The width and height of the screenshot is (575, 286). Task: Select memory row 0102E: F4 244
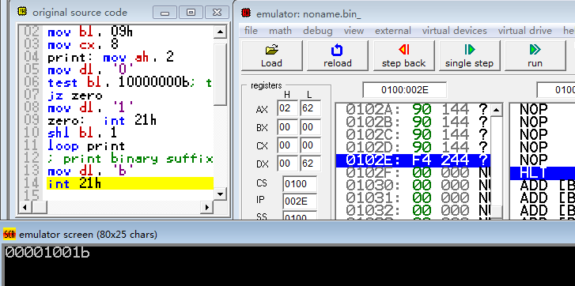(414, 160)
